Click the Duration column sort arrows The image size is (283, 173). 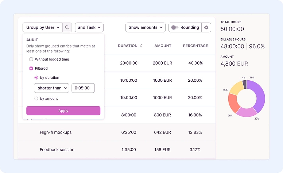click(141, 46)
